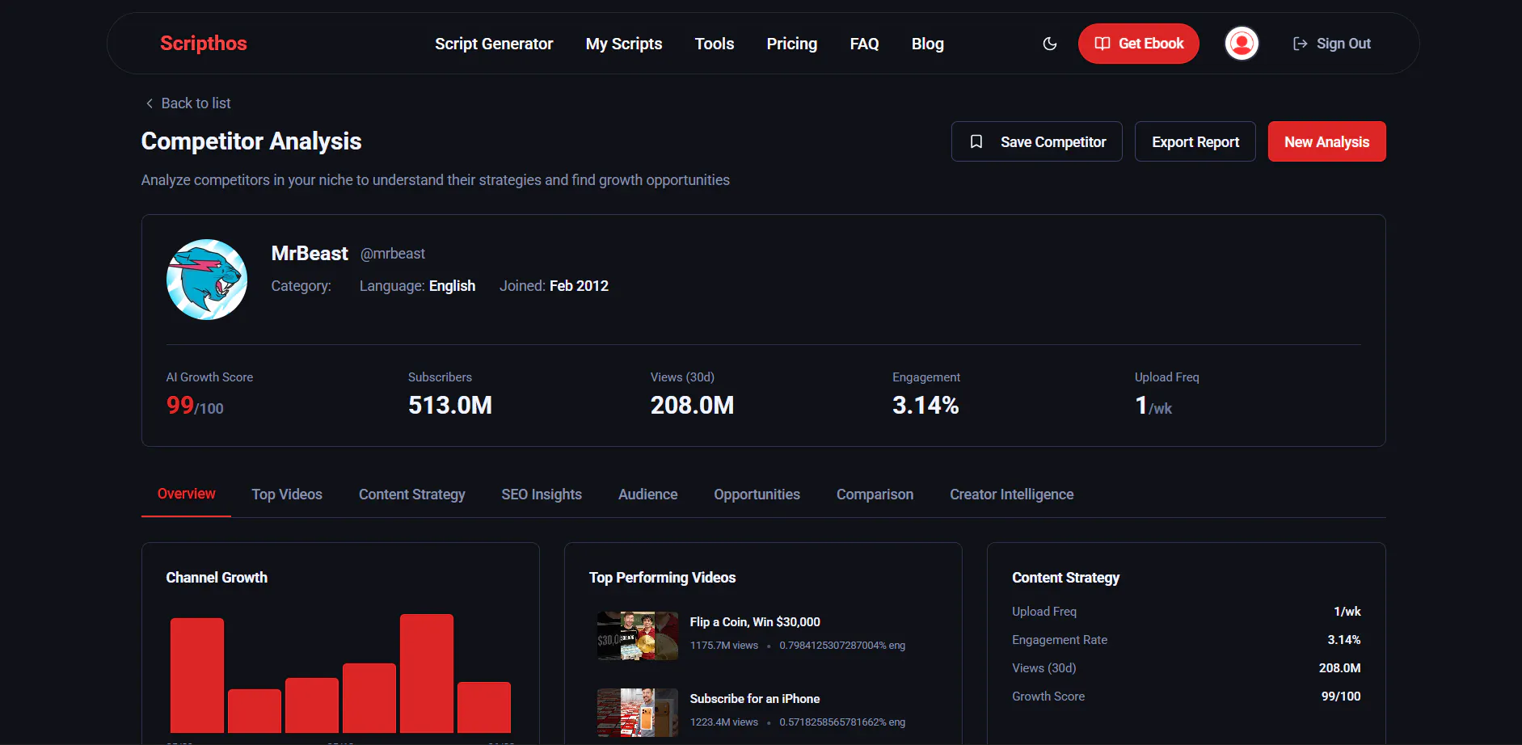The width and height of the screenshot is (1522, 745).
Task: Click the MrBeast channel avatar
Action: [x=207, y=280]
